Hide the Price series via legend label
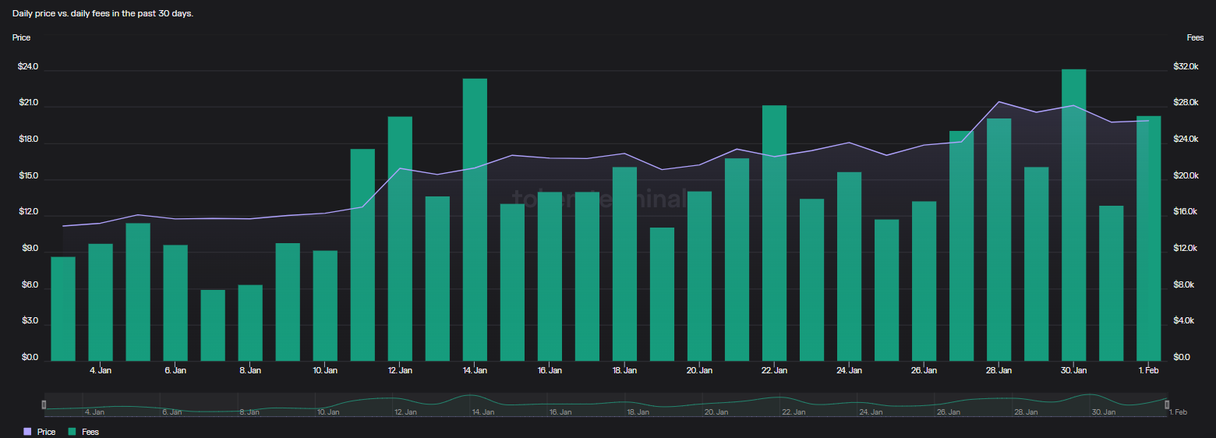Screen dimensions: 1216x438 click(47, 432)
